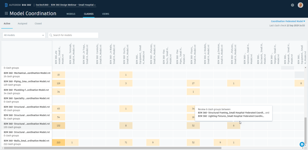Select the Walls coordination model row

[x=27, y=142]
